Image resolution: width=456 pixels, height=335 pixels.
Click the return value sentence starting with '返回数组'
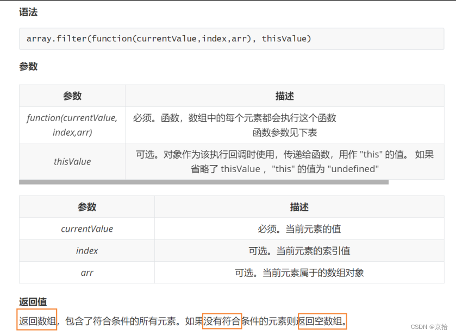pos(183,321)
